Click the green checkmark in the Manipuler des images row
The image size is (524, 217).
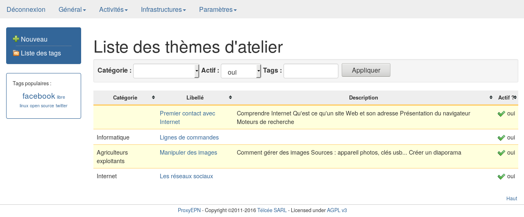coord(501,153)
